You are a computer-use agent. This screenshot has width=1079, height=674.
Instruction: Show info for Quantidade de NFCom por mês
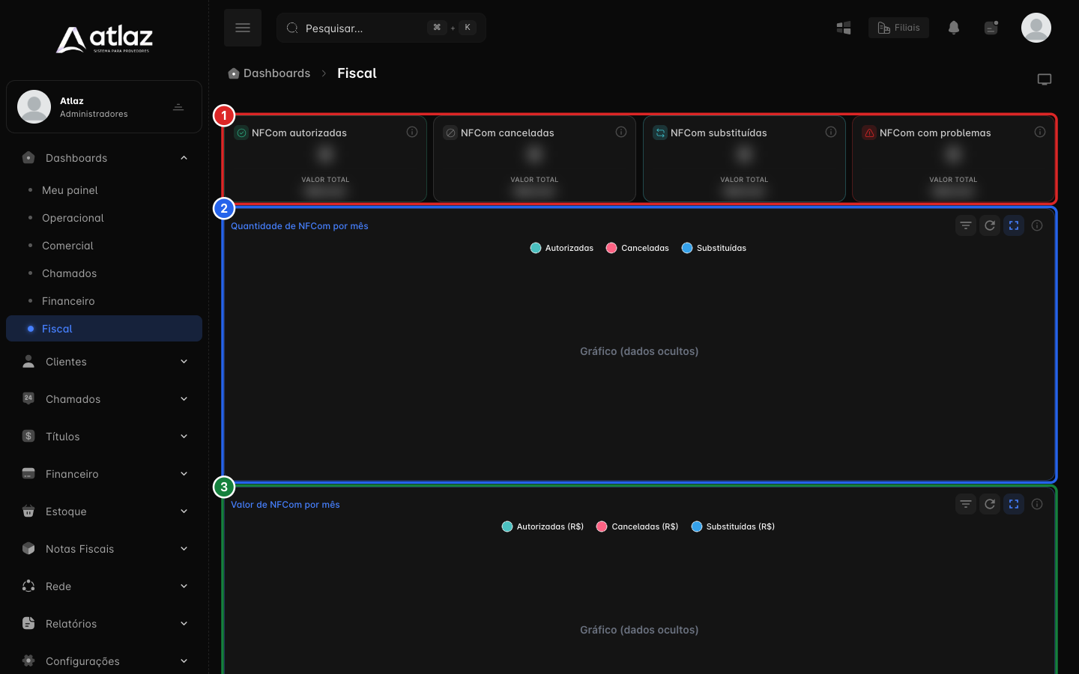1037,225
